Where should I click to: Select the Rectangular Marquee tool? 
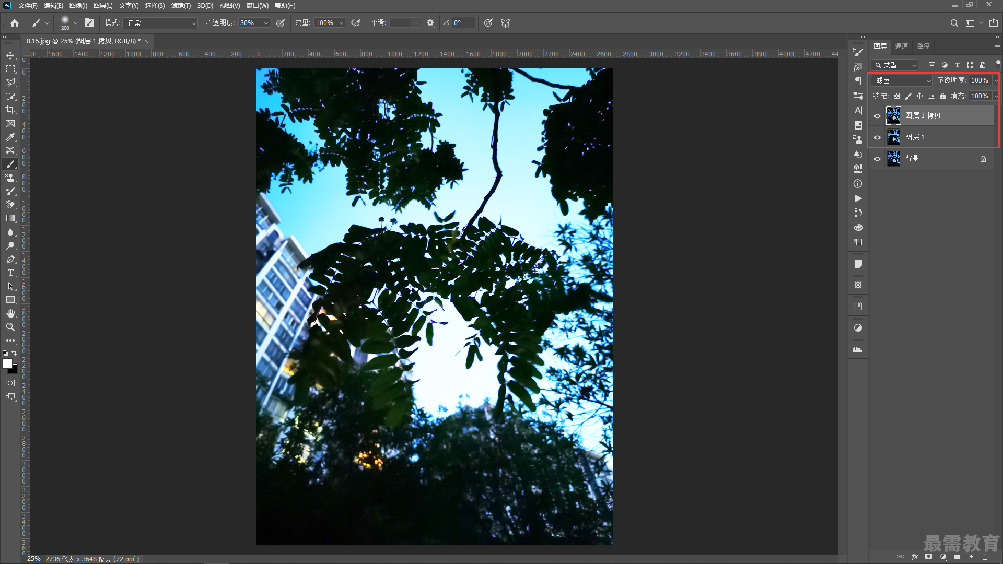(10, 69)
